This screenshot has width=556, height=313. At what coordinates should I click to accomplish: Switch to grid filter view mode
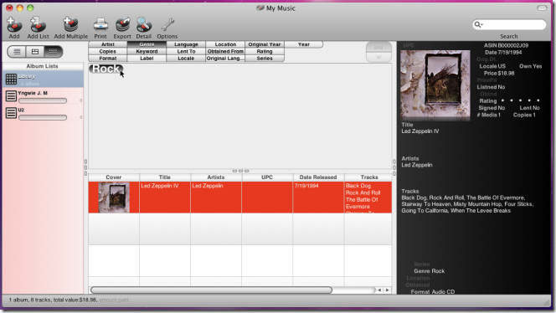coord(53,52)
